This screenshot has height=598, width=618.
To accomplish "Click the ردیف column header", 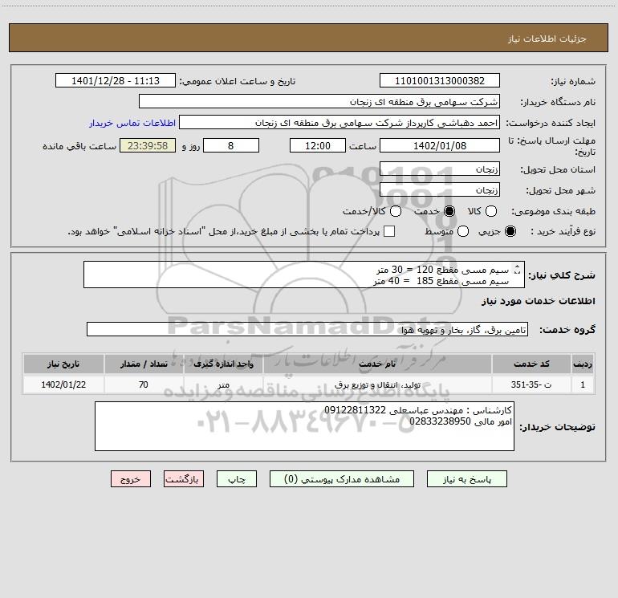I will pyautogui.click(x=583, y=364).
